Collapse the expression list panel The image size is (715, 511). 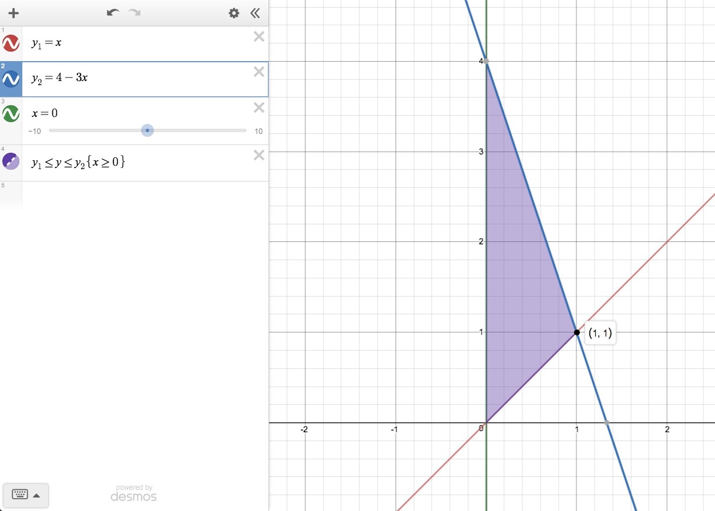click(255, 13)
